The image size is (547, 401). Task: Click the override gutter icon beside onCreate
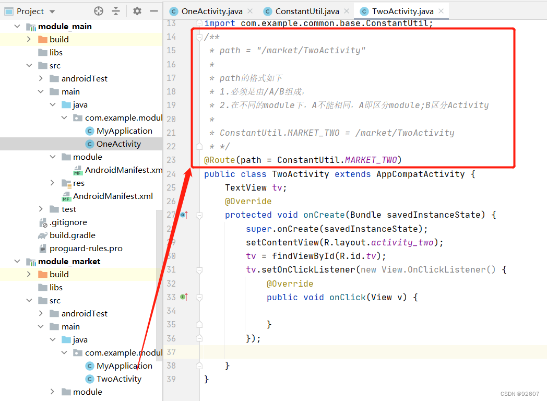184,215
